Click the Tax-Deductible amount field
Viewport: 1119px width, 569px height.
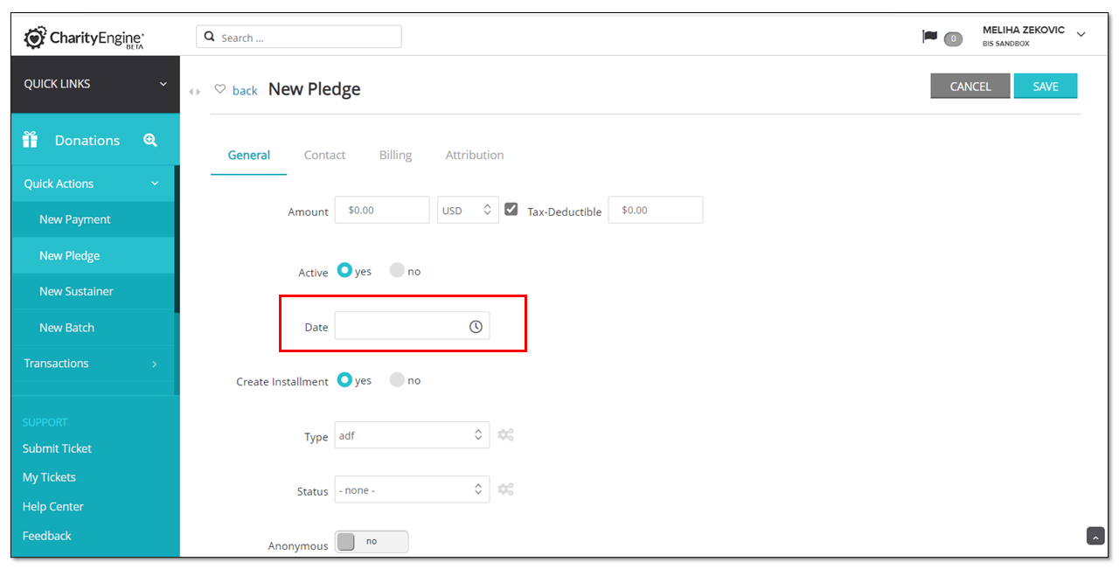[656, 210]
